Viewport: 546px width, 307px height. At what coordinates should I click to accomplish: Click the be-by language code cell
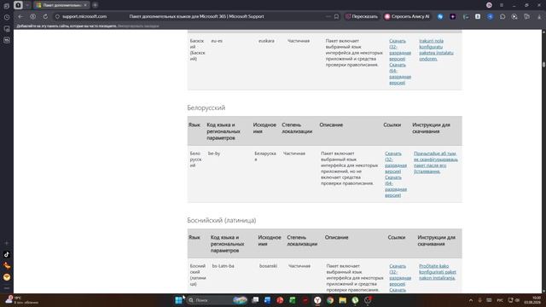(214, 153)
